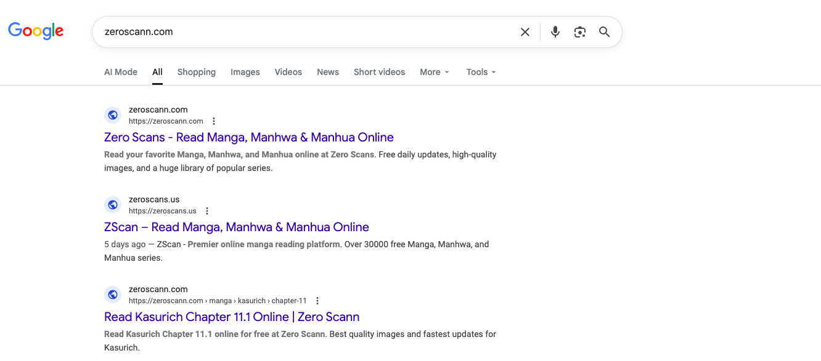The width and height of the screenshot is (821, 361).
Task: Open Google Lens image search
Action: (579, 32)
